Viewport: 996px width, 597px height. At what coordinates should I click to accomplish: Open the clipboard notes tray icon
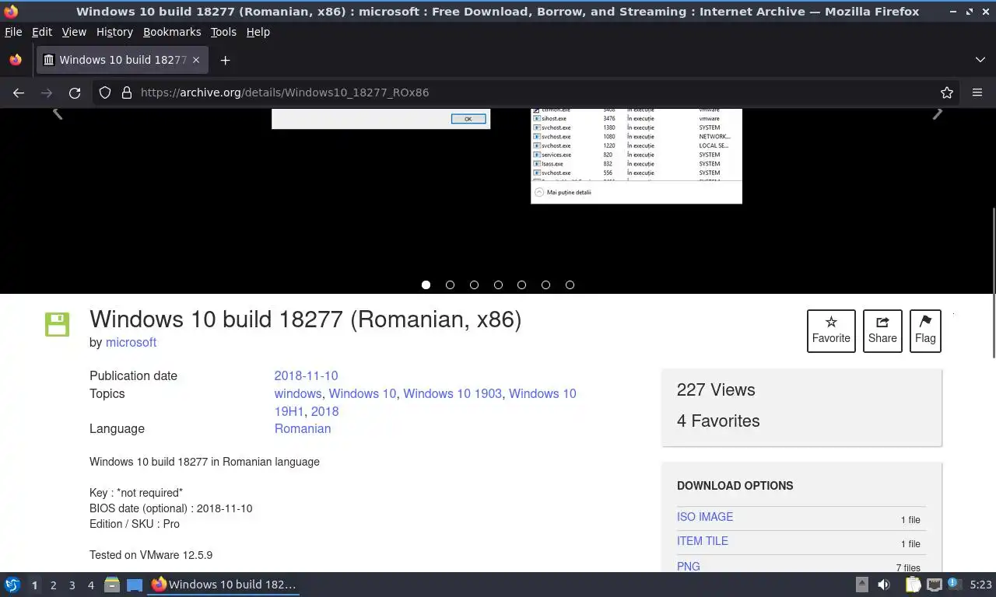[913, 585]
